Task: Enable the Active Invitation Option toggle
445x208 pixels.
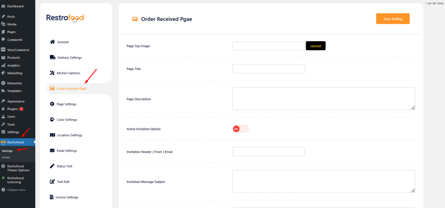Action: (241, 129)
